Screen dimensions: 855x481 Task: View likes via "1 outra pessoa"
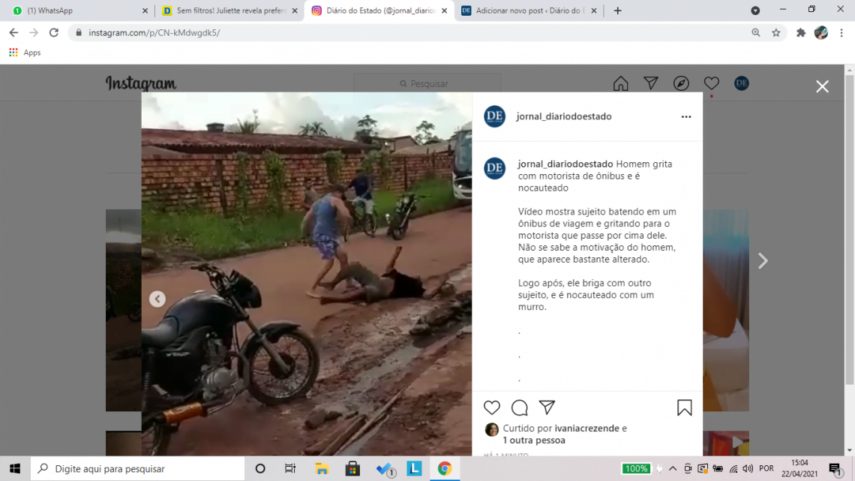tap(534, 440)
